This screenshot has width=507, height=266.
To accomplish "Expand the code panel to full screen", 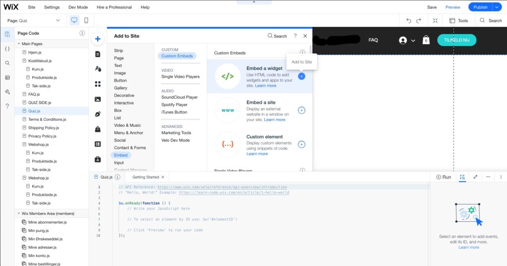I will (x=475, y=177).
